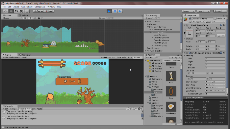This screenshot has width=230, height=129.
Task: Open the Layout dropdown
Action: coord(203,11)
